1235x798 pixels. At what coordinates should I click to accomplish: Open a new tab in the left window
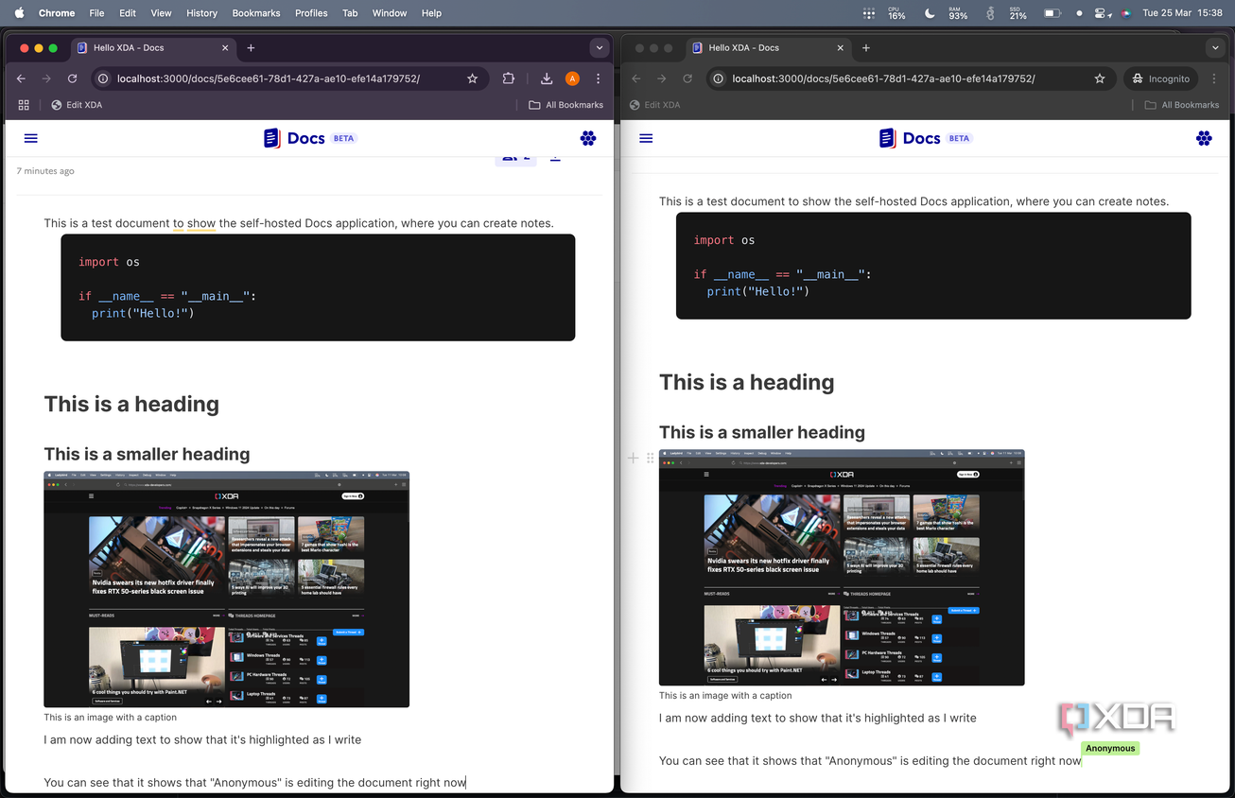pyautogui.click(x=251, y=47)
